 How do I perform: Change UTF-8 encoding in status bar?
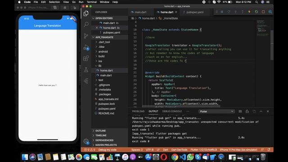click(149, 150)
